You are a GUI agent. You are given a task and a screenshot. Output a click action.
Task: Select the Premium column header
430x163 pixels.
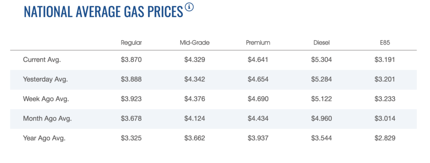tap(258, 43)
